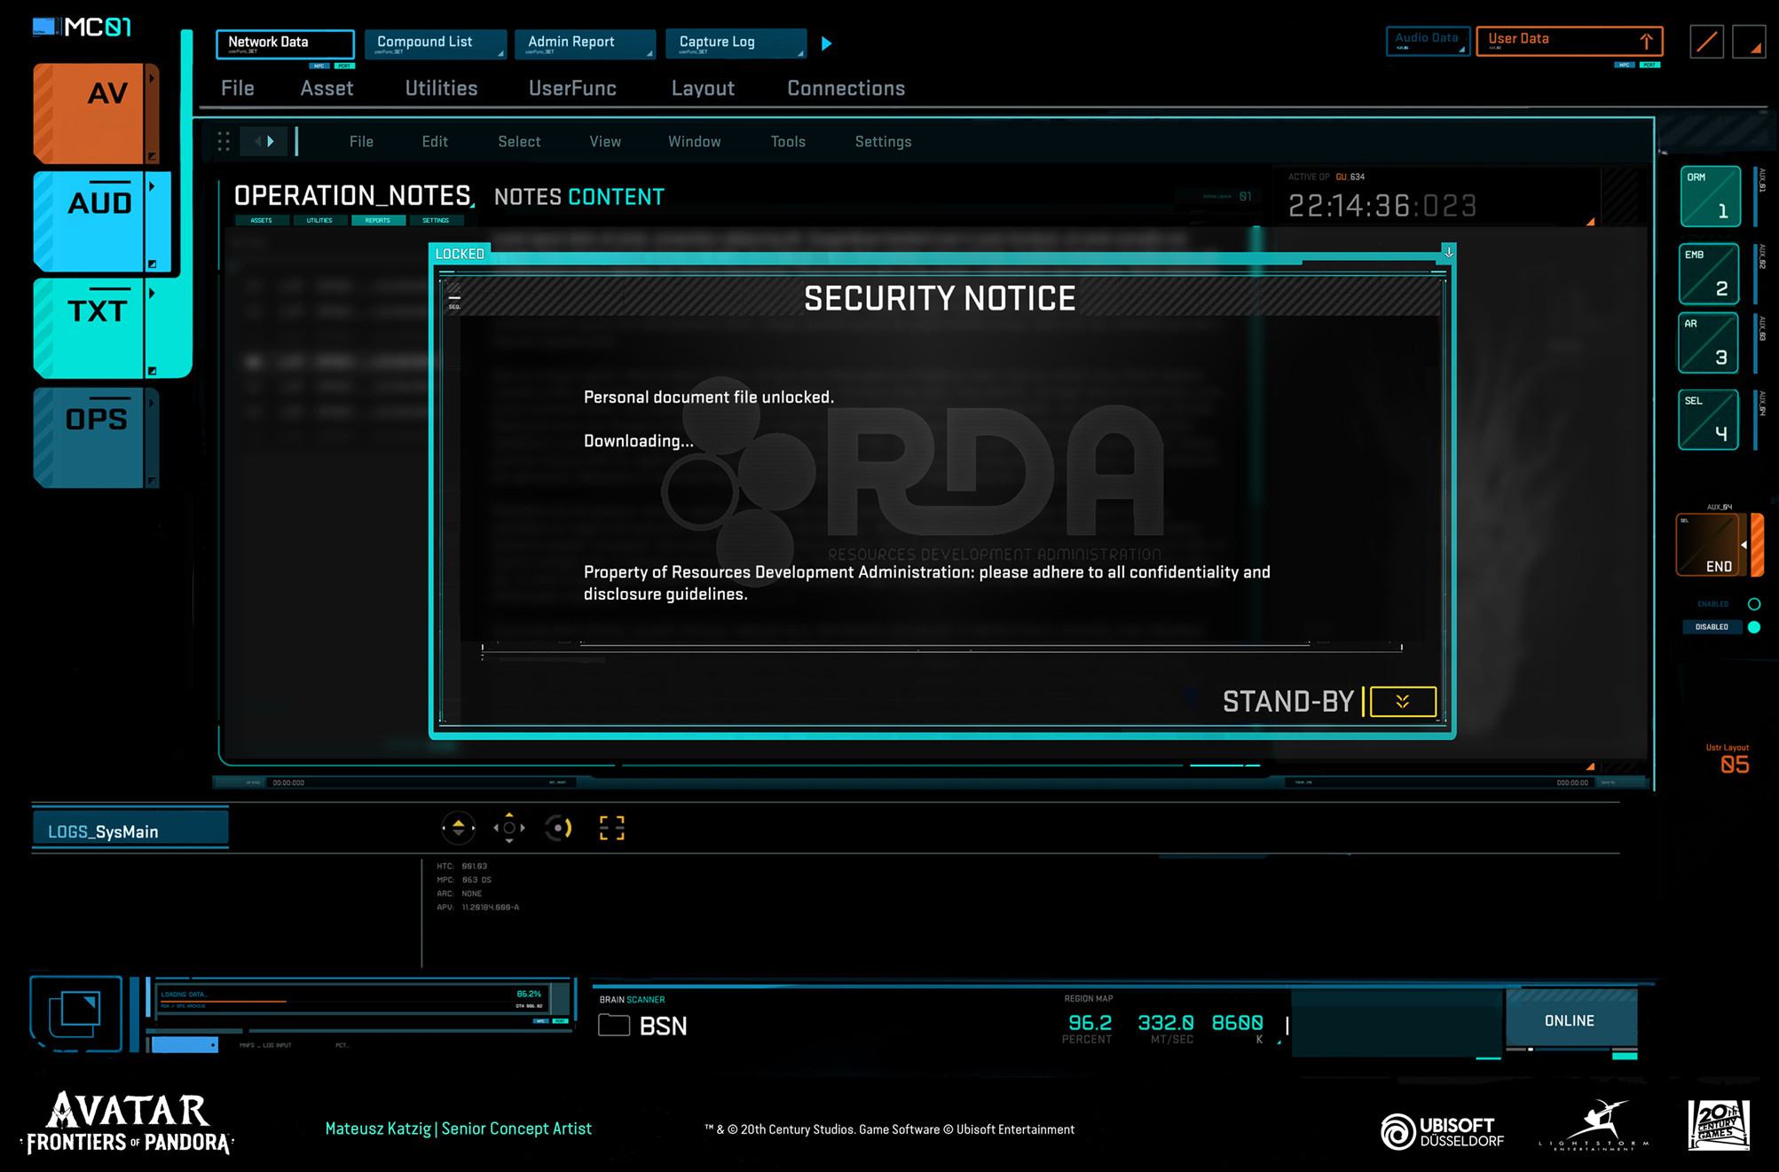Click the download arrow on the locked dialog
This screenshot has height=1172, width=1779.
(x=1448, y=252)
